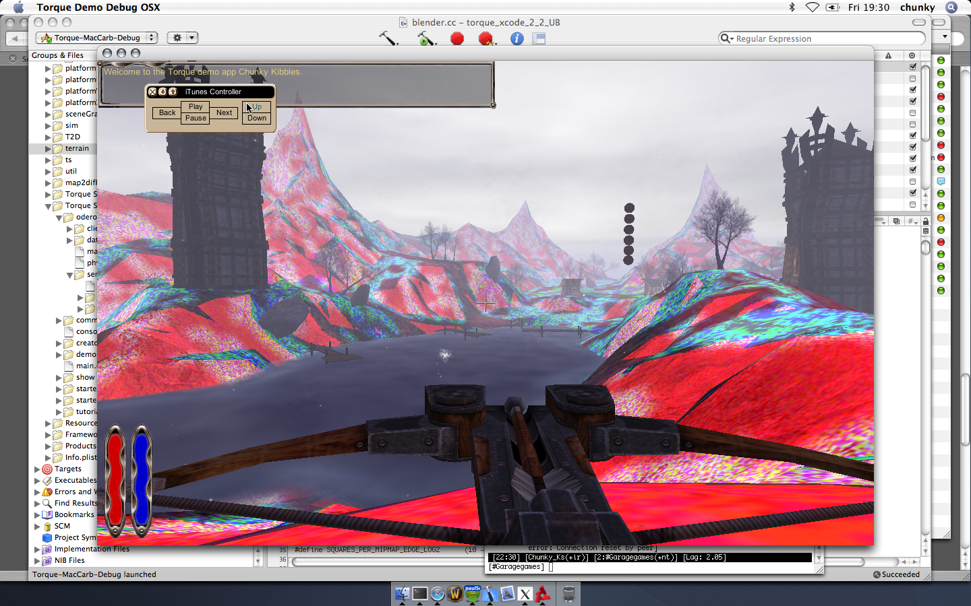Open the blue Info icon in toolbar
The height and width of the screenshot is (606, 971).
point(517,38)
